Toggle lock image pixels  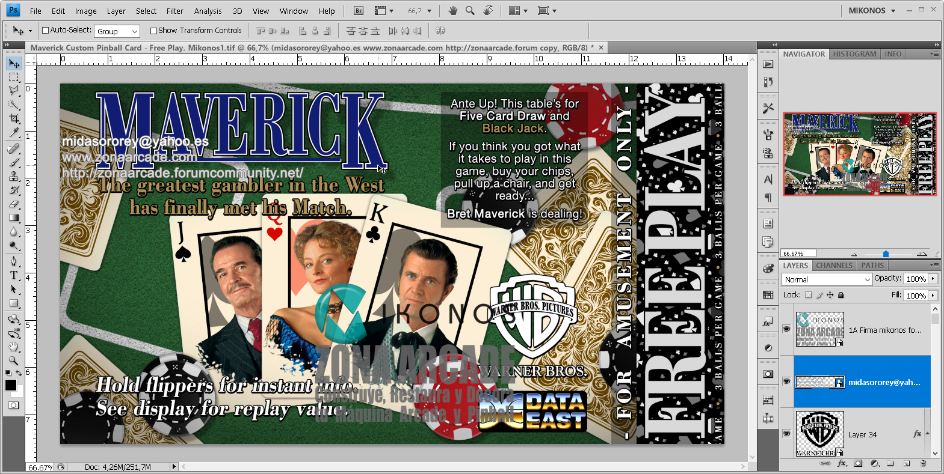click(x=819, y=295)
